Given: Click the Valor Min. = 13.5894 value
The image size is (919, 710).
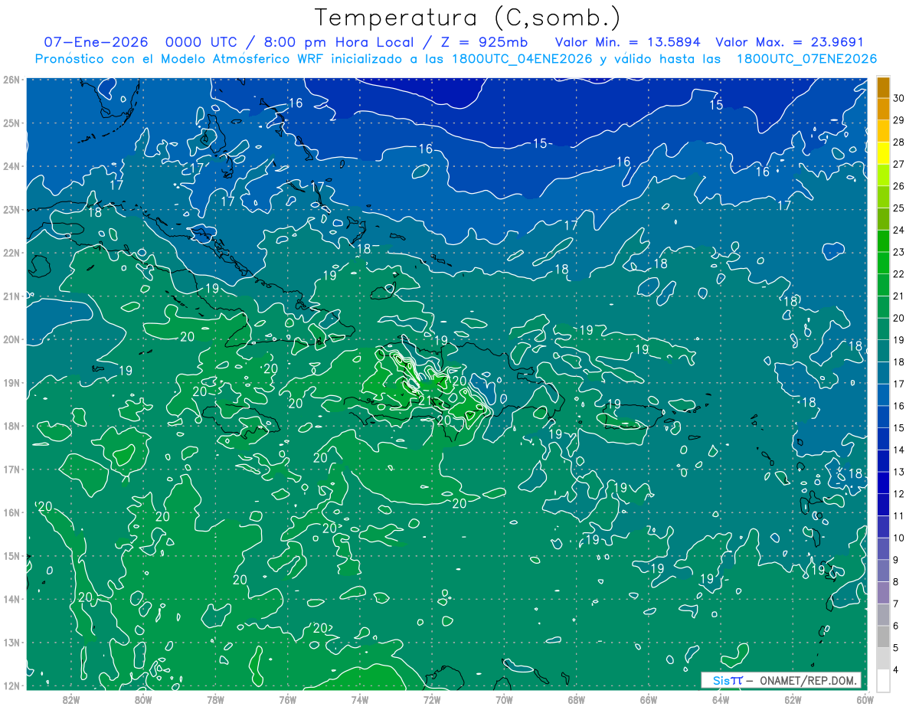Looking at the screenshot, I should 628,42.
